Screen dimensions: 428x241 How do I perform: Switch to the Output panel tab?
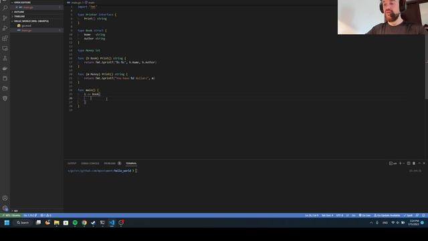(x=72, y=163)
